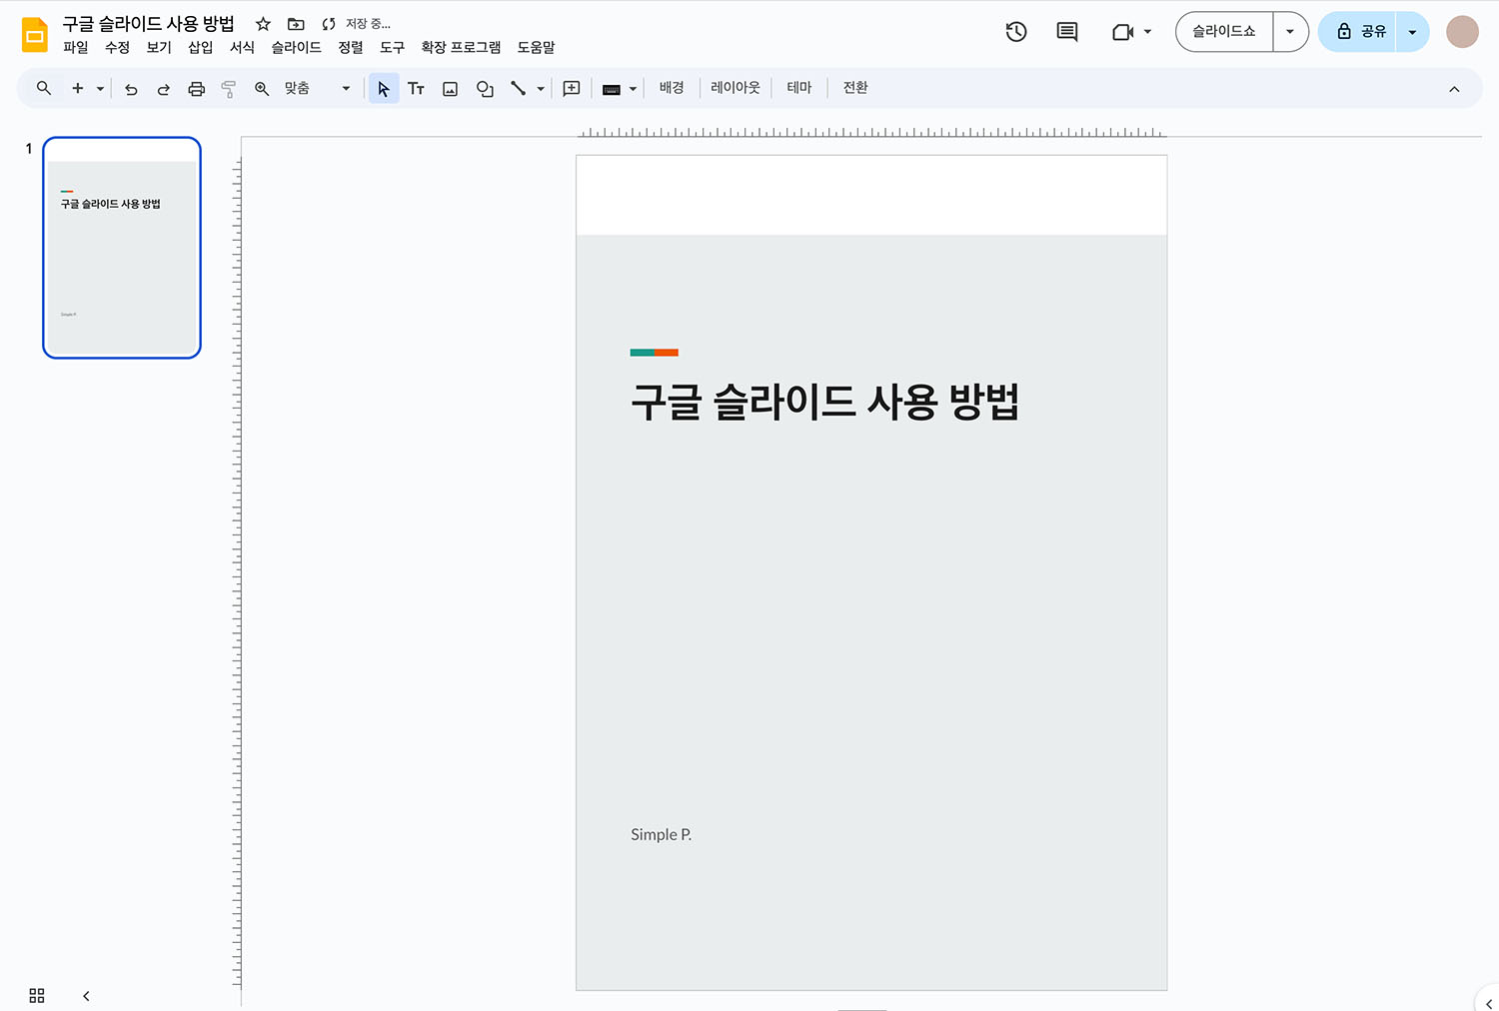Viewport: 1499px width, 1011px height.
Task: Open the 파일 menu
Action: pyautogui.click(x=76, y=47)
